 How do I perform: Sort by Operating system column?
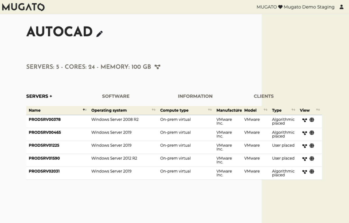click(x=109, y=110)
